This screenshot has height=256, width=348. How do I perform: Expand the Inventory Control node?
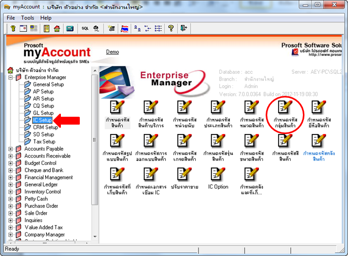[x=10, y=192]
